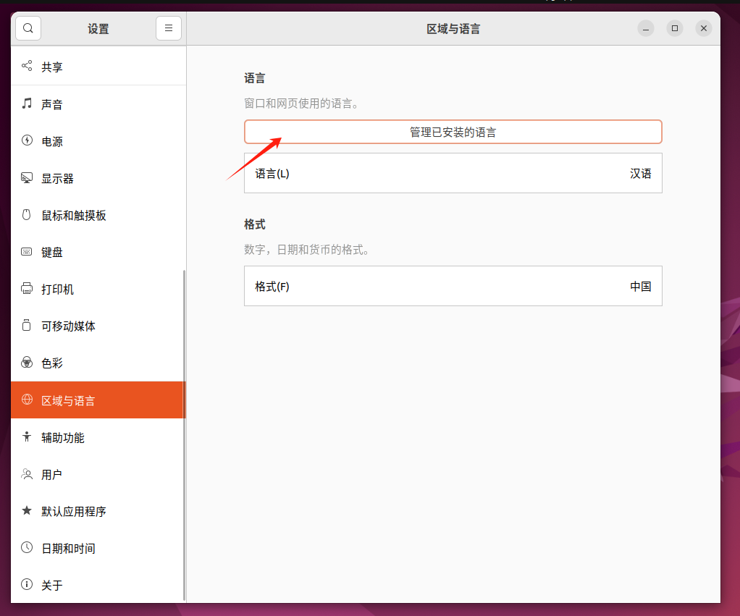
Task: Open the 格式(F) row set to 中国
Action: pyautogui.click(x=453, y=286)
